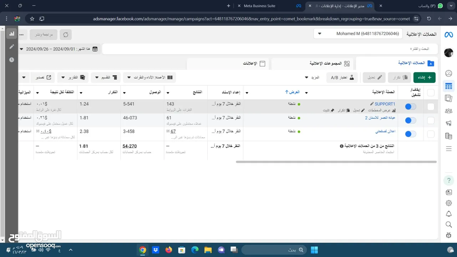The image size is (457, 257).
Task: Check the اعلان لصفحتي row checkbox
Action: (431, 134)
